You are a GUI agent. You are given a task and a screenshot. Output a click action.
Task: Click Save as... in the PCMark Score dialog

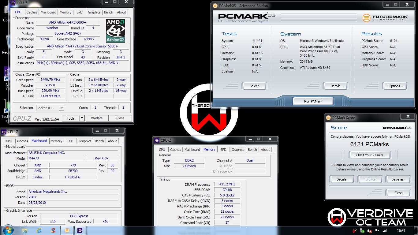click(399, 179)
